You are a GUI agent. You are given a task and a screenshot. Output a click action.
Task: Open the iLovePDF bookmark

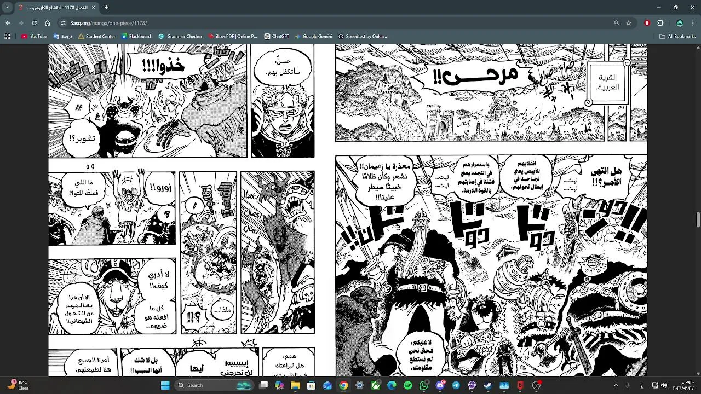click(x=233, y=37)
